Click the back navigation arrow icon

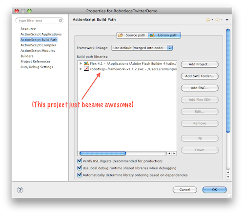[x=208, y=20]
